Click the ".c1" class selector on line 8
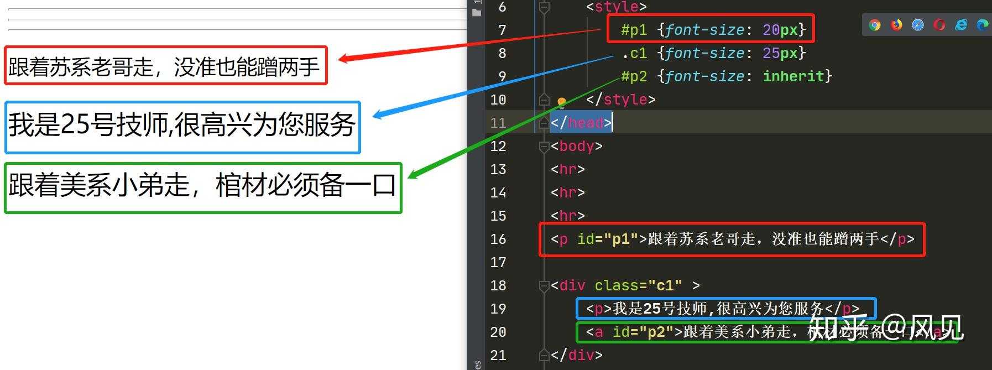This screenshot has width=992, height=370. tap(634, 53)
